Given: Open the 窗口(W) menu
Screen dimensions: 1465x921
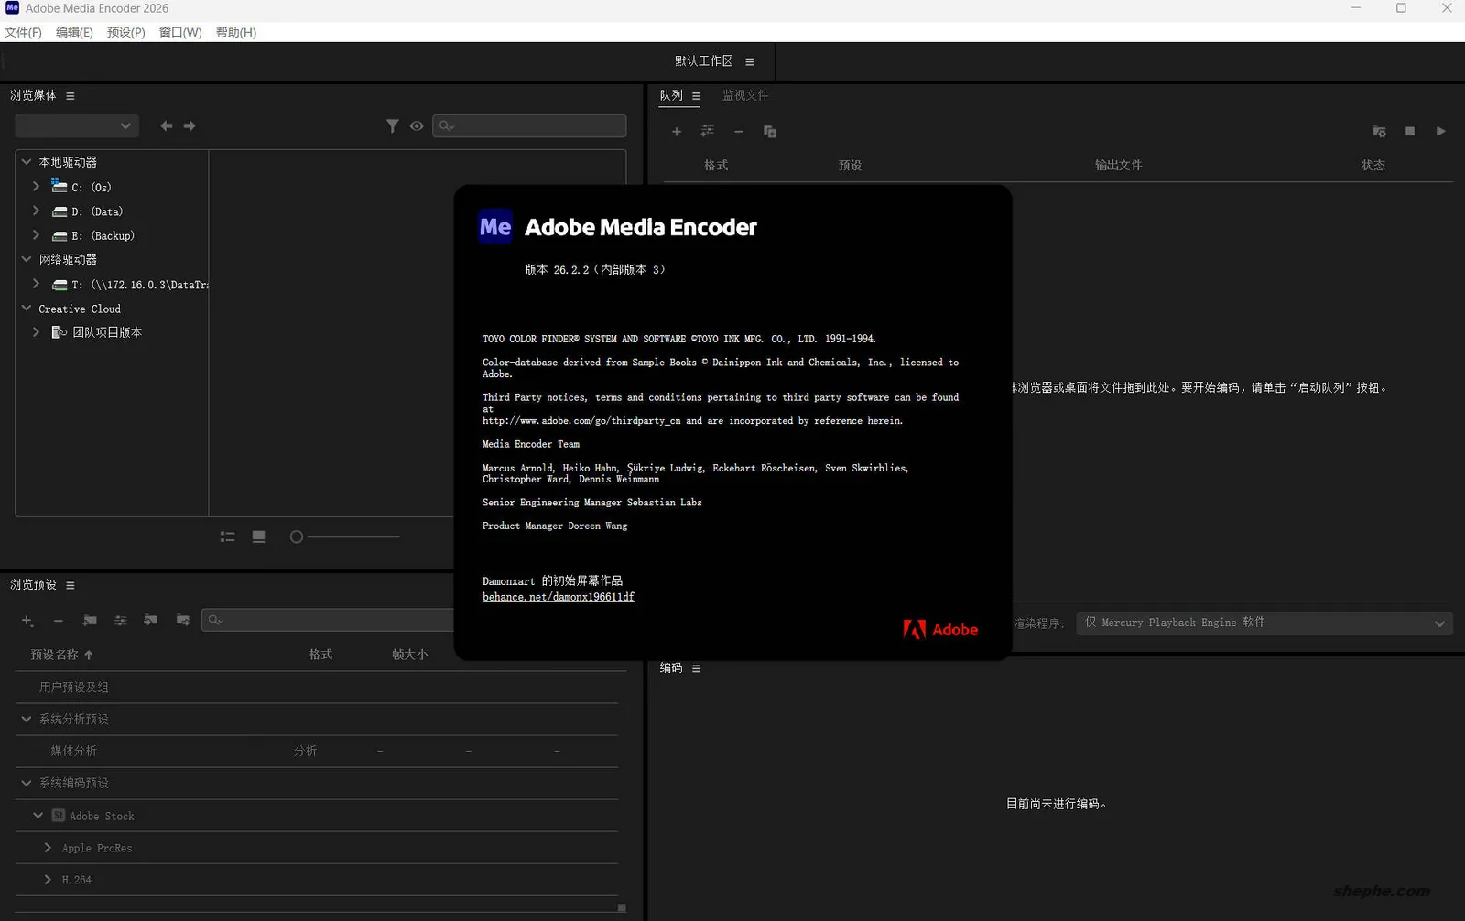Looking at the screenshot, I should [x=180, y=32].
